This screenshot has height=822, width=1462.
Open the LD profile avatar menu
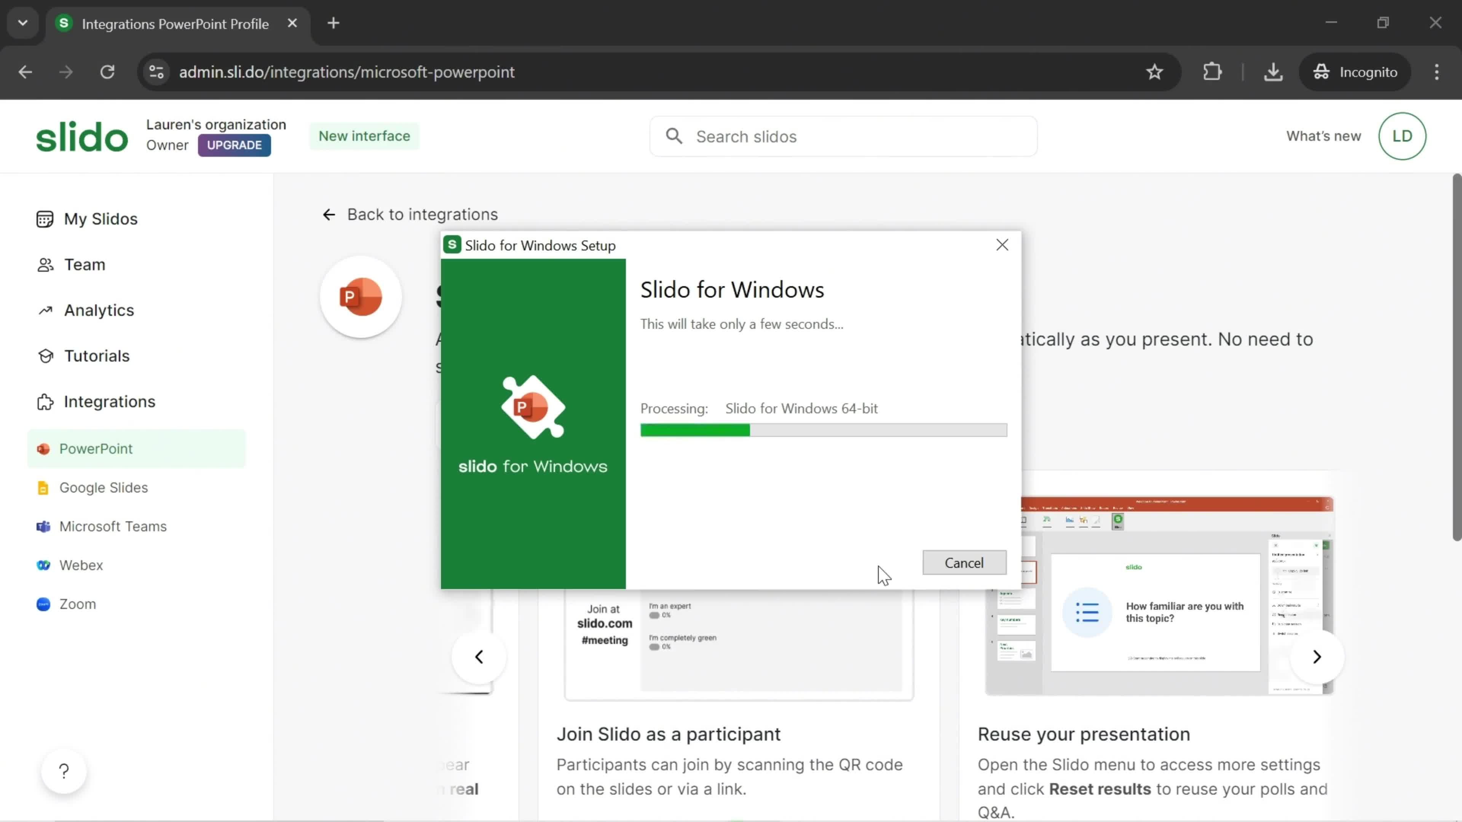point(1402,136)
